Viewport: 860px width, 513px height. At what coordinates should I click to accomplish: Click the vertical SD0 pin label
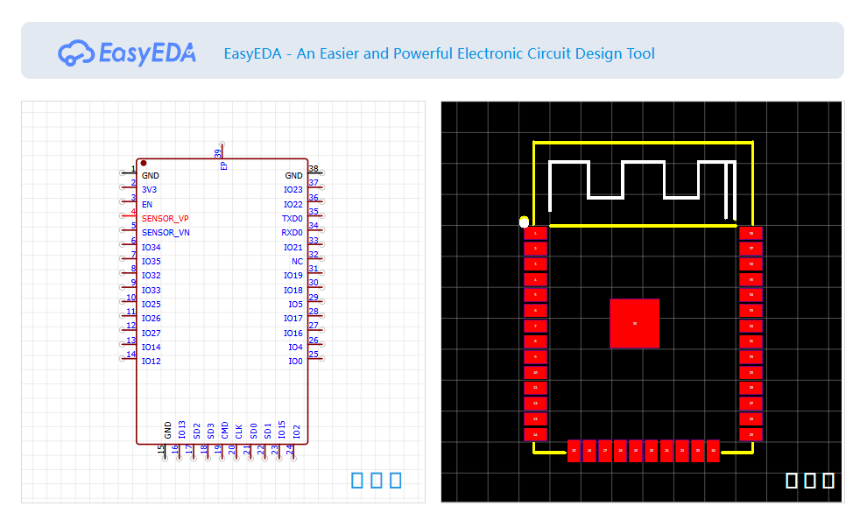(x=253, y=431)
